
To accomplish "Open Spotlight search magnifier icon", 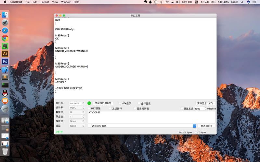I will pos(242,2).
